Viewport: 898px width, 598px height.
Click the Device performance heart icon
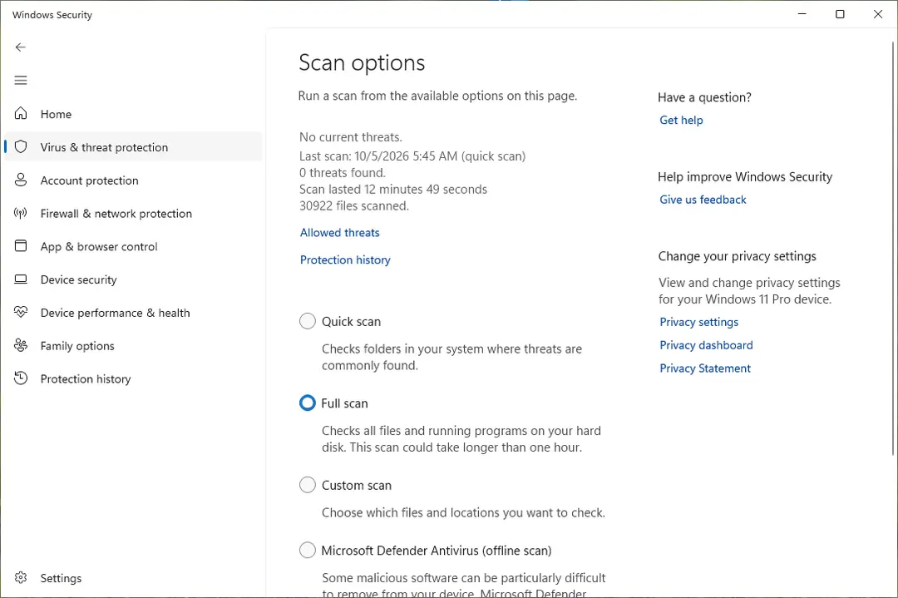(x=21, y=312)
